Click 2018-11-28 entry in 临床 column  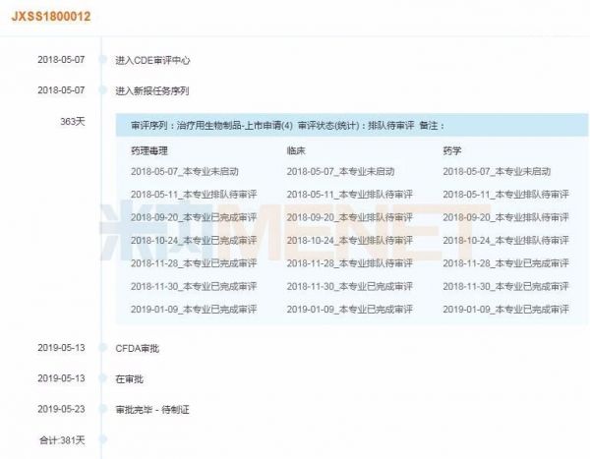pos(349,262)
